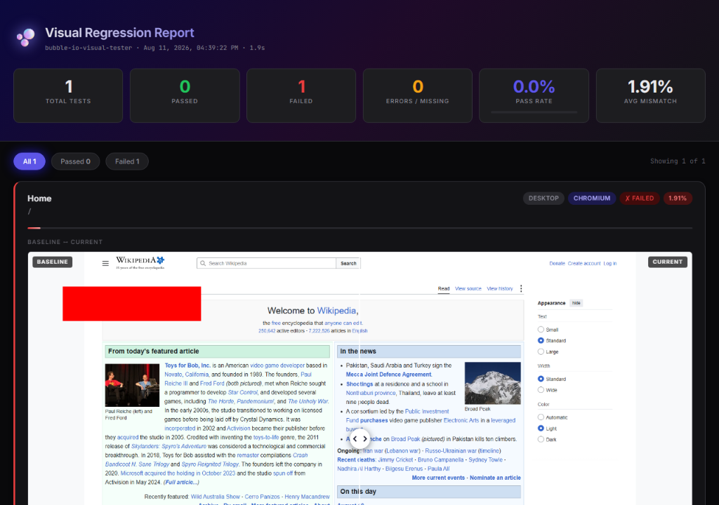Select the Large text radio button
The image size is (719, 505).
pos(541,351)
